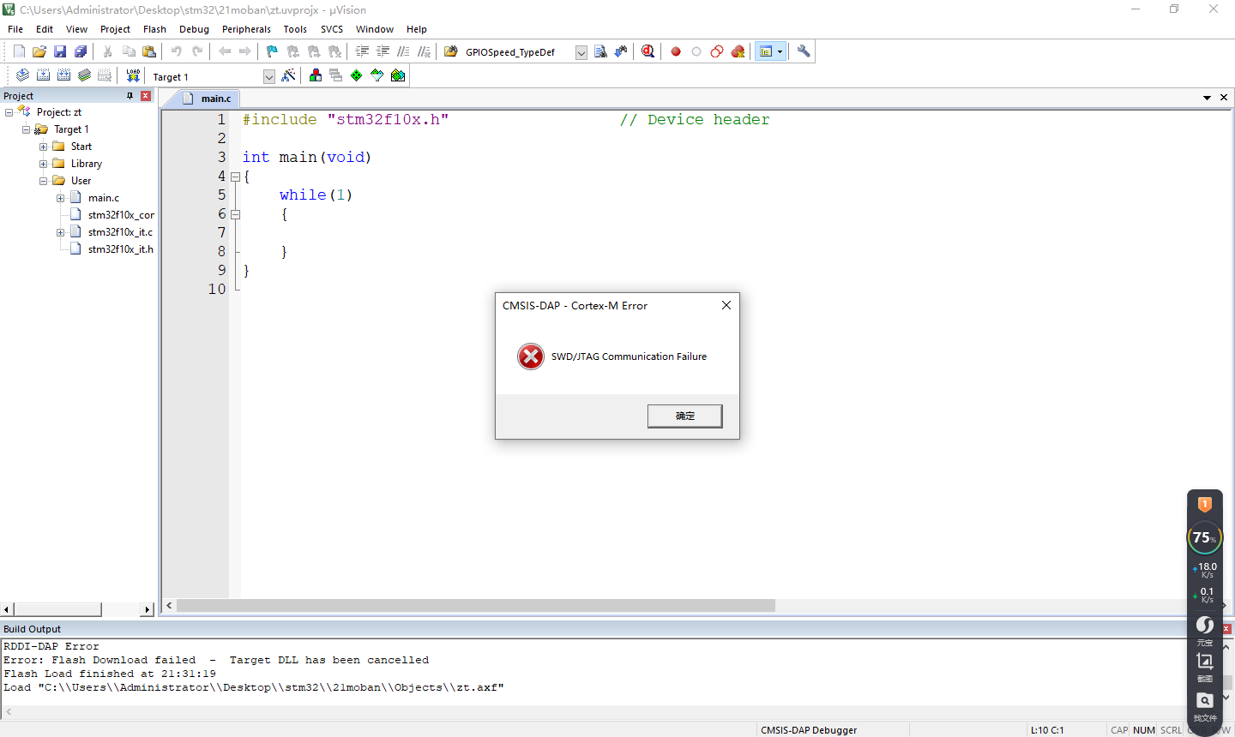Open the Target 1 selection dropdown

tap(268, 75)
